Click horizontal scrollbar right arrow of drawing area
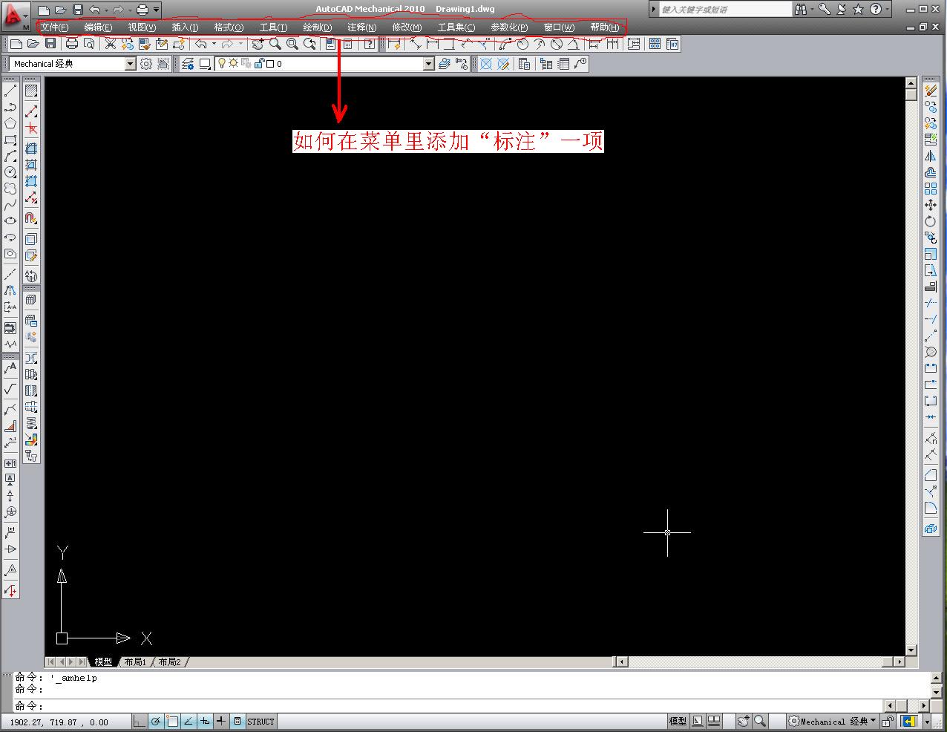Viewport: 947px width, 732px height. tap(900, 661)
